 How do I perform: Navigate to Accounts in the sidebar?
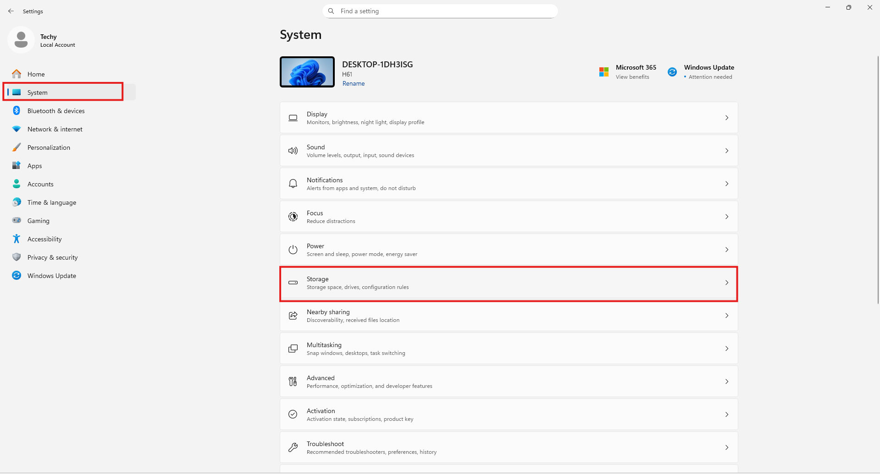click(x=40, y=184)
